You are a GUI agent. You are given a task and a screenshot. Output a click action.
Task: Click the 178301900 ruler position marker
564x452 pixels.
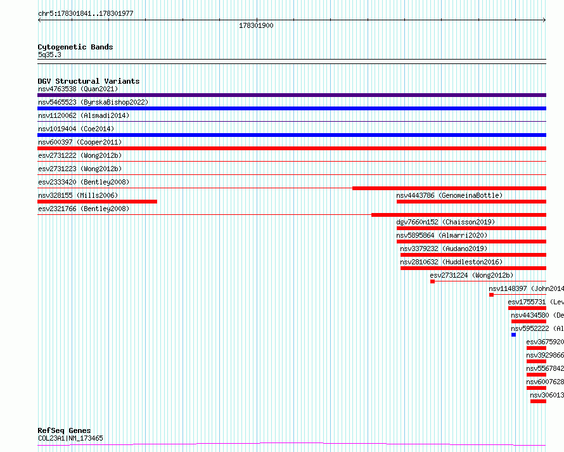click(256, 25)
